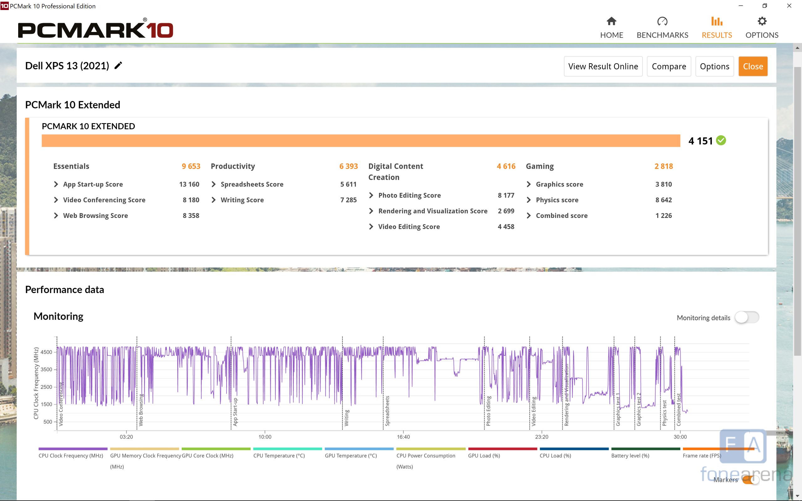Viewport: 802px width, 501px height.
Task: Expand the Physics score row
Action: point(529,200)
